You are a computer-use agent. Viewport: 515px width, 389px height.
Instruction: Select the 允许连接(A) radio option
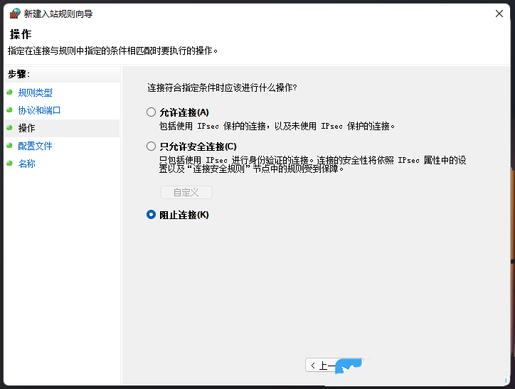coord(178,112)
